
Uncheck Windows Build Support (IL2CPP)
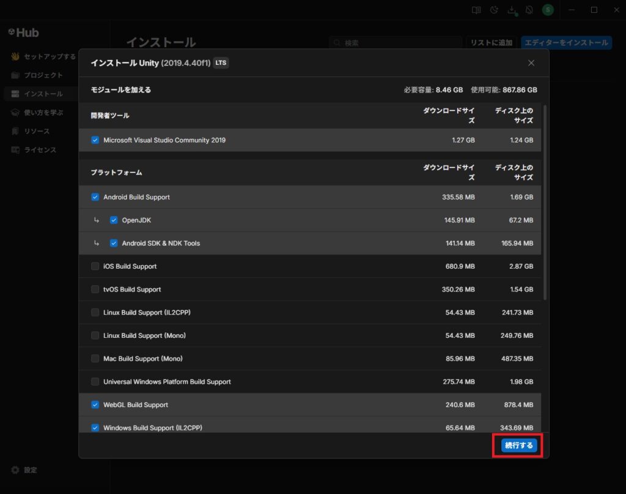coord(95,428)
